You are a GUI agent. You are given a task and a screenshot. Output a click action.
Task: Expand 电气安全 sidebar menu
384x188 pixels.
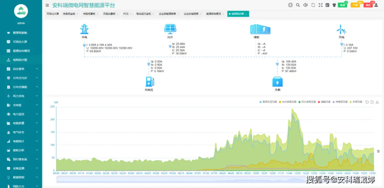21,132
